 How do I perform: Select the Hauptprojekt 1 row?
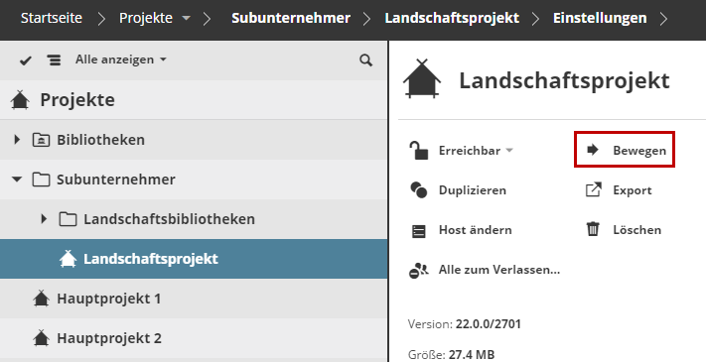tap(194, 299)
